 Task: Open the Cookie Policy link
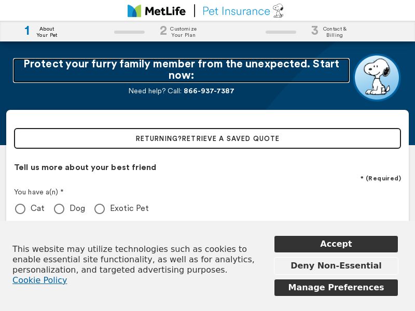coord(39,280)
